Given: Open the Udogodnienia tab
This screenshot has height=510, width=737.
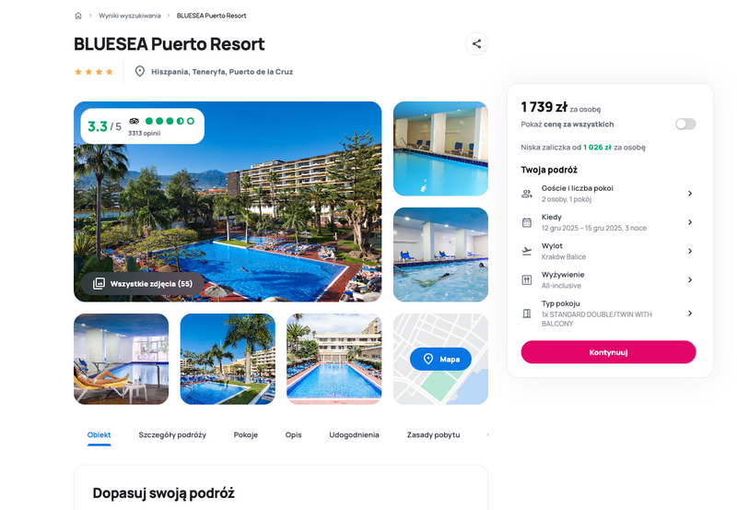Looking at the screenshot, I should (354, 434).
